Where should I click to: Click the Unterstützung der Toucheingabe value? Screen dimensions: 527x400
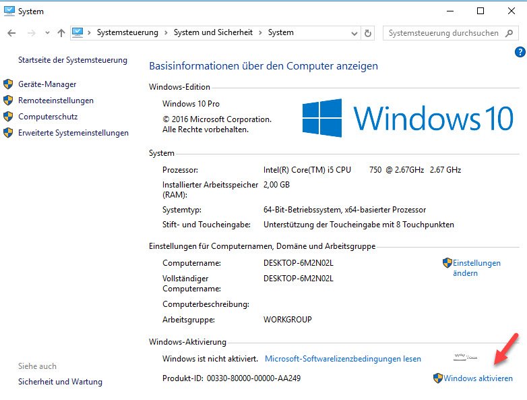pos(359,225)
